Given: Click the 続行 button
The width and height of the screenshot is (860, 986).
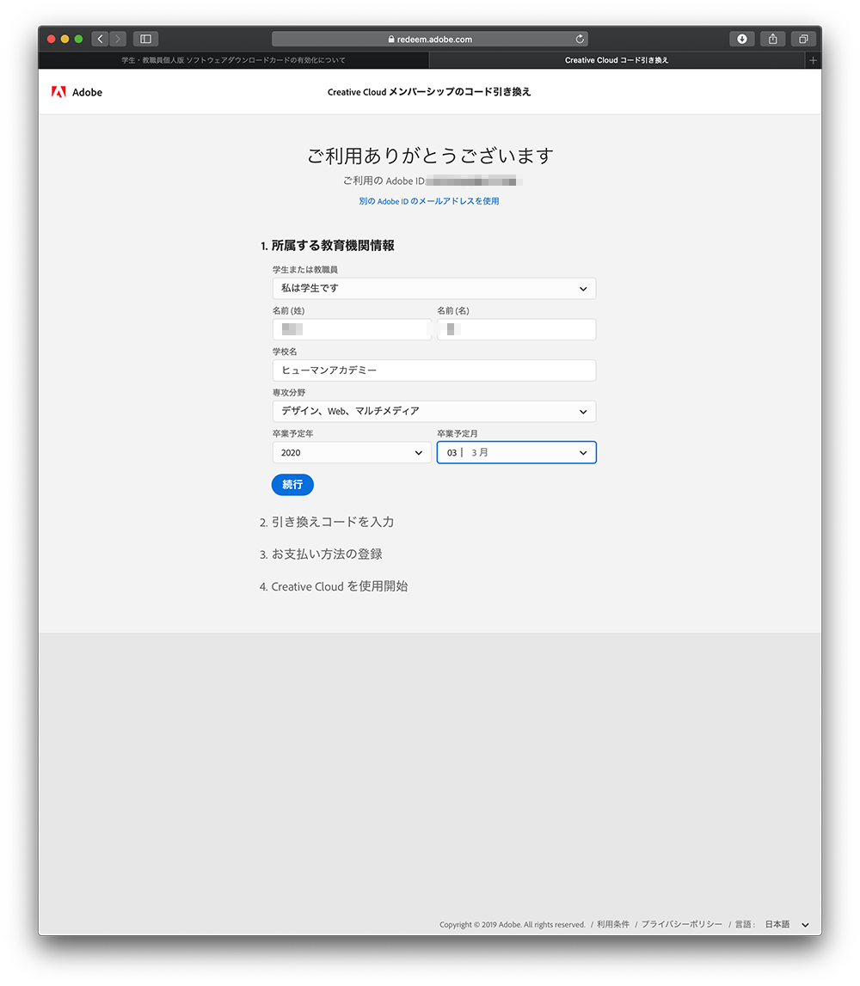Looking at the screenshot, I should (x=292, y=485).
